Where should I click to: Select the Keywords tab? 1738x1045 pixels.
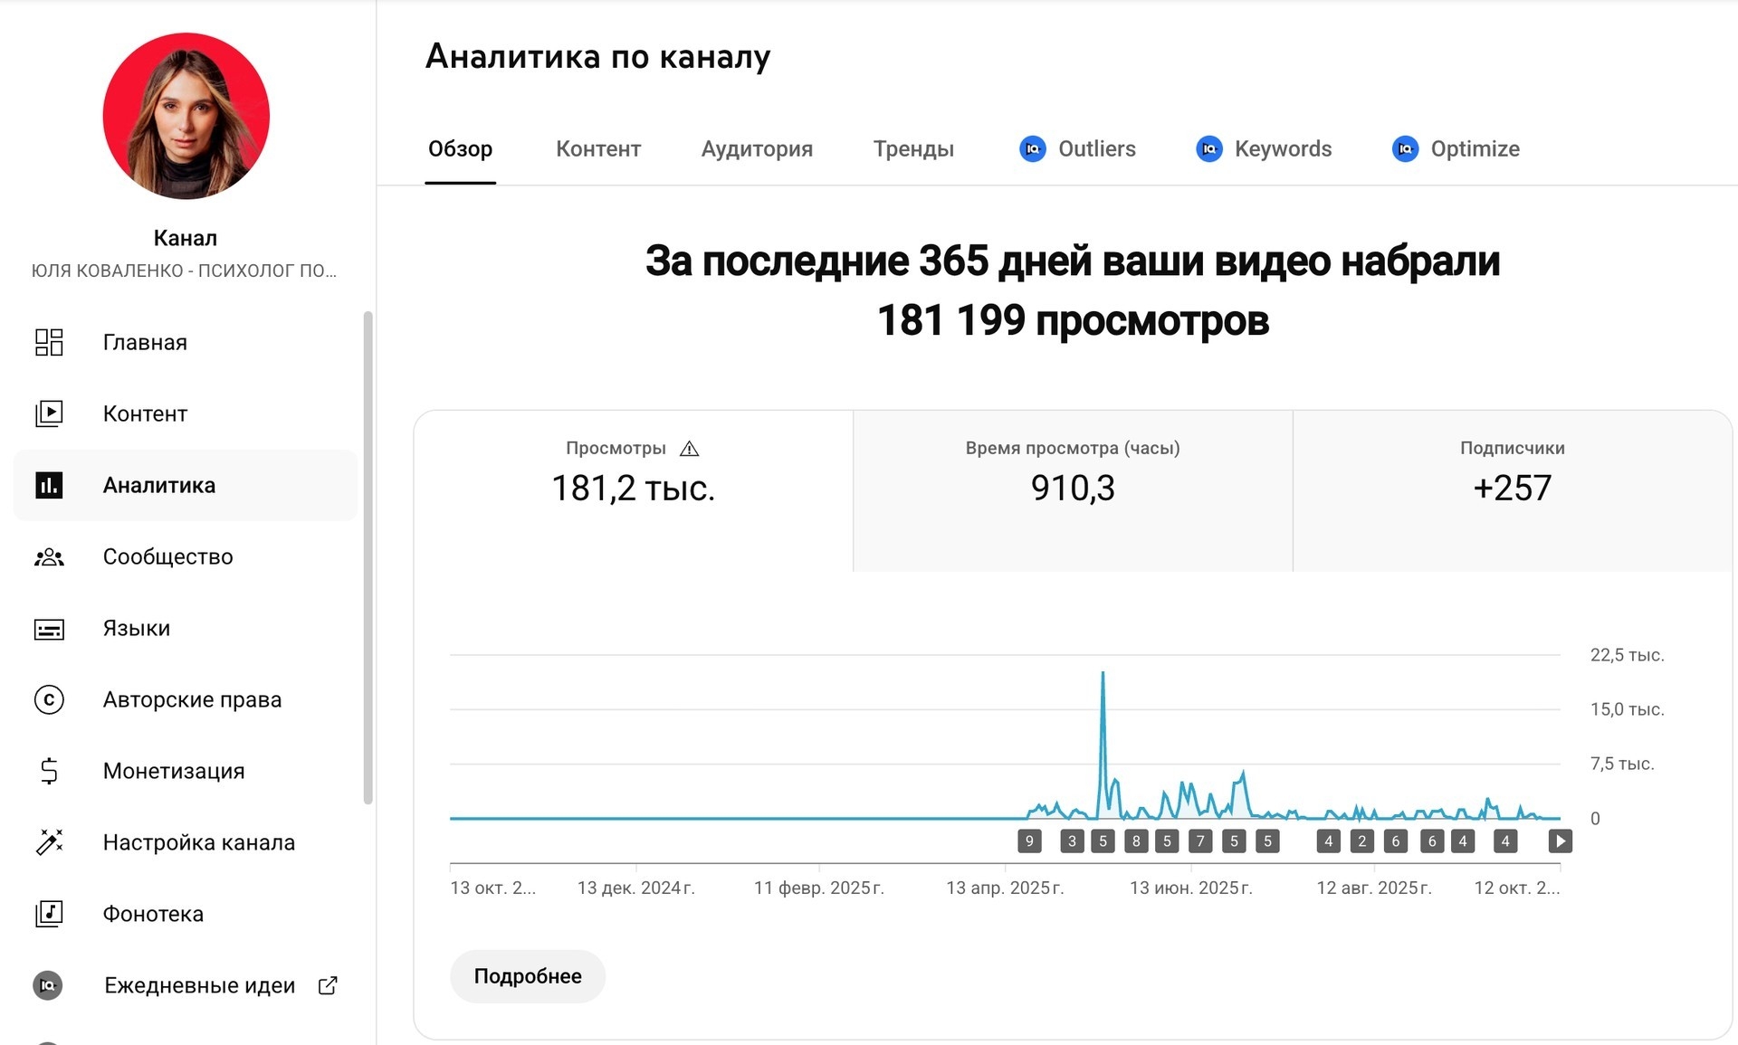click(1264, 149)
